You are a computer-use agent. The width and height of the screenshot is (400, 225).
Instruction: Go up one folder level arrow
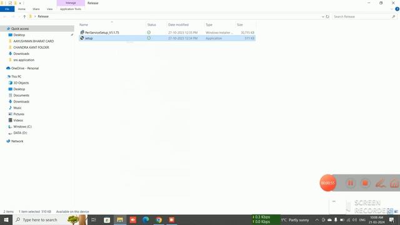point(24,16)
